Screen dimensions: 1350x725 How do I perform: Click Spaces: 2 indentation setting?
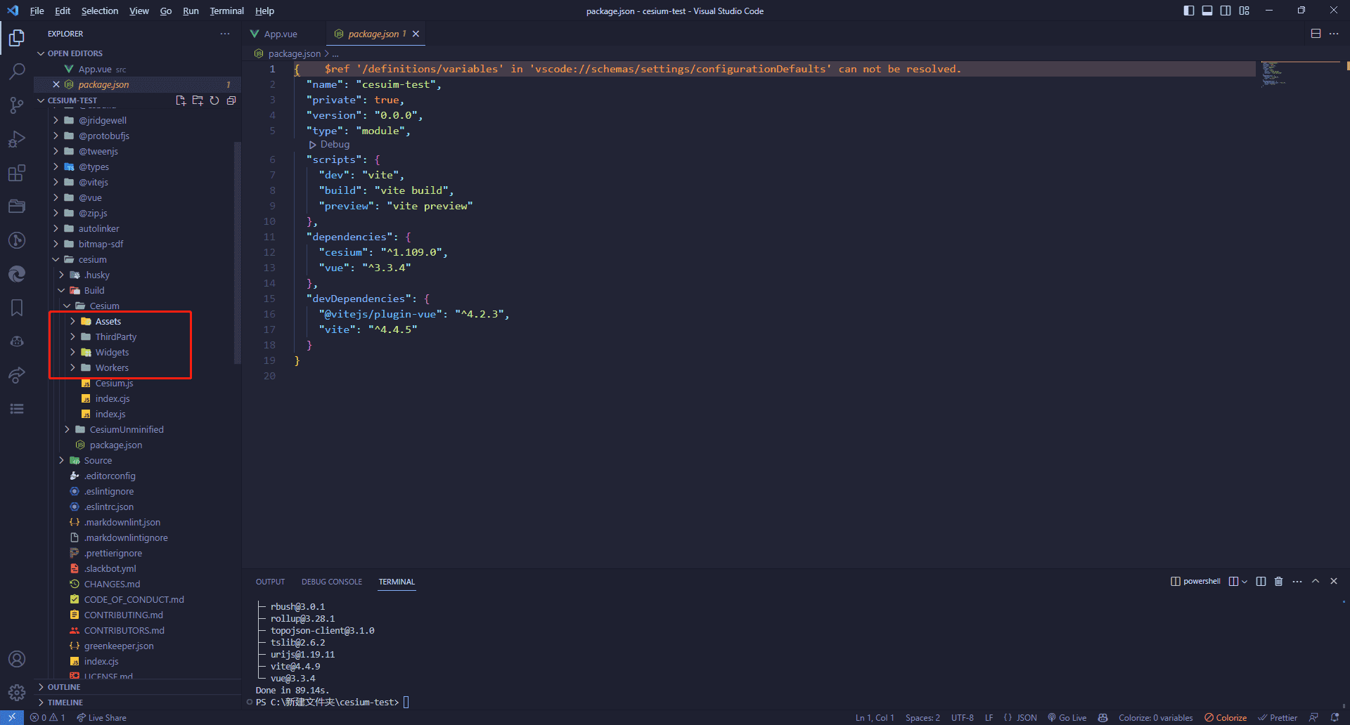[x=922, y=717]
